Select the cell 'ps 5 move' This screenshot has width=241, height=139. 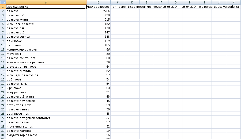46,79
